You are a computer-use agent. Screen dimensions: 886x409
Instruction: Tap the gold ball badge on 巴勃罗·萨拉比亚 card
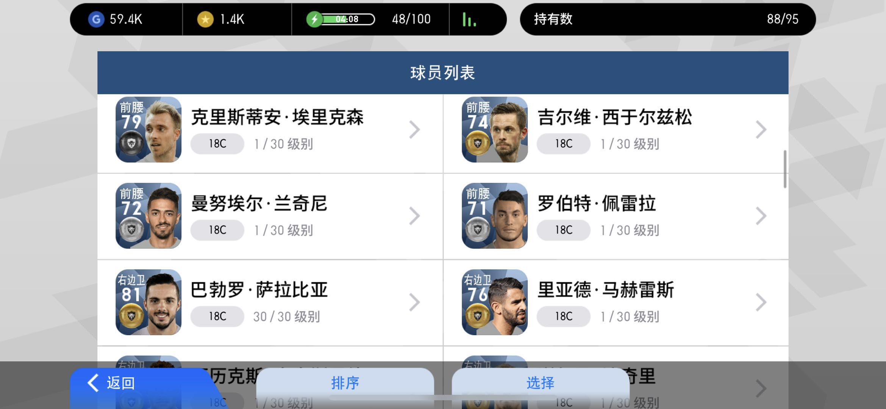click(131, 316)
